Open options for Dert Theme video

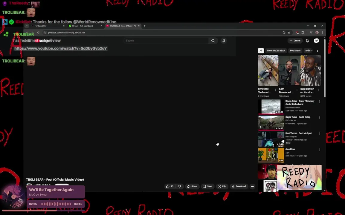click(x=320, y=134)
